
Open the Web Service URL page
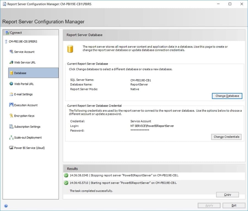point(25,62)
